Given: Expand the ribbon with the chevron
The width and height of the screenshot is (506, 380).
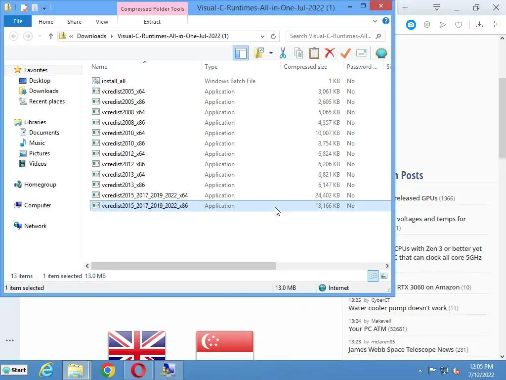Looking at the screenshot, I should [375, 21].
